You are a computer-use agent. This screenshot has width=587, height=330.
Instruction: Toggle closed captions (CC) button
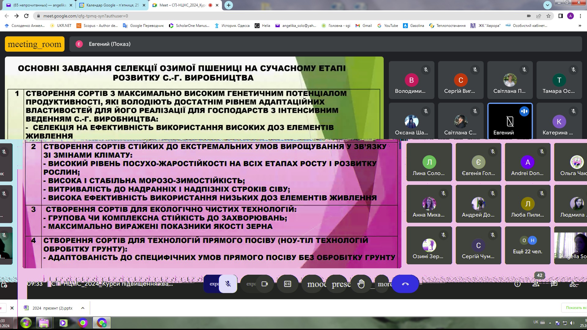287,284
